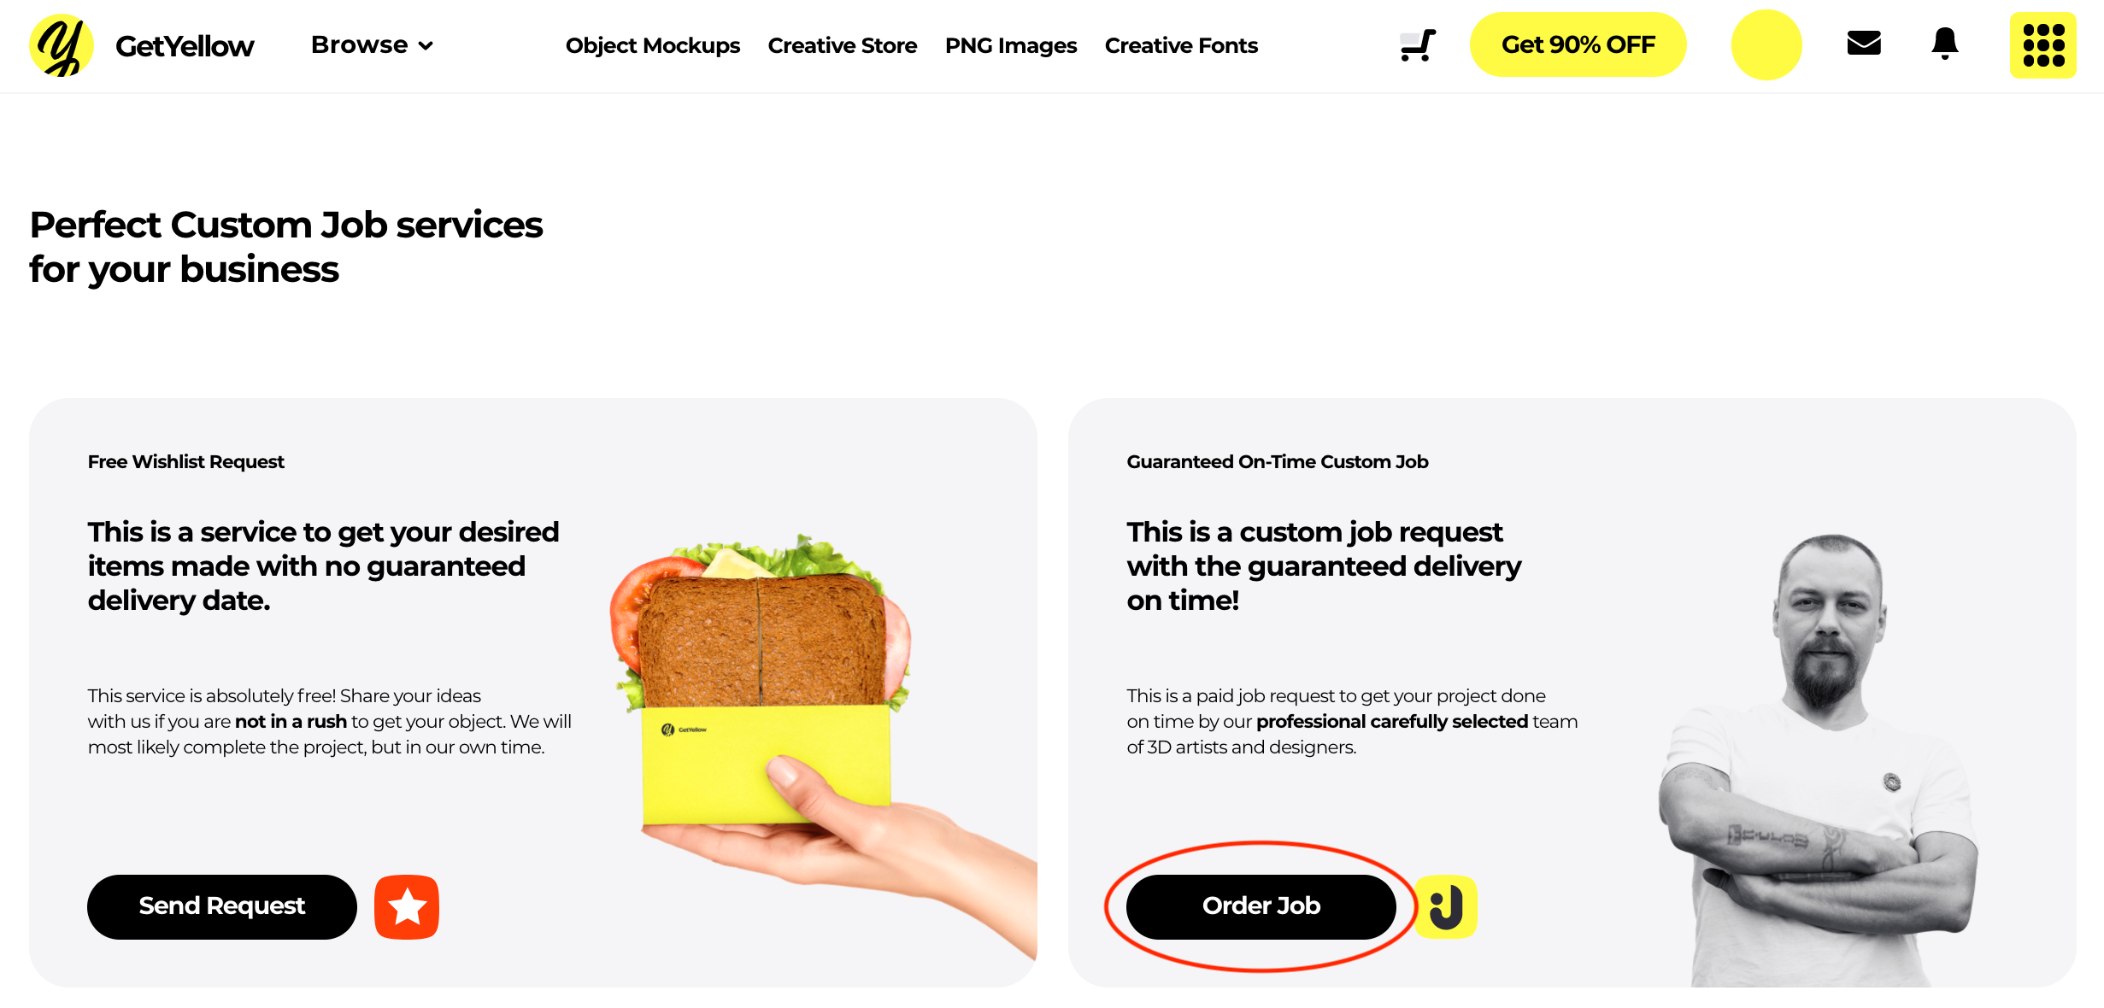Click the circled Order Job highlight
Viewport: 2104px width, 1008px height.
(x=1260, y=906)
